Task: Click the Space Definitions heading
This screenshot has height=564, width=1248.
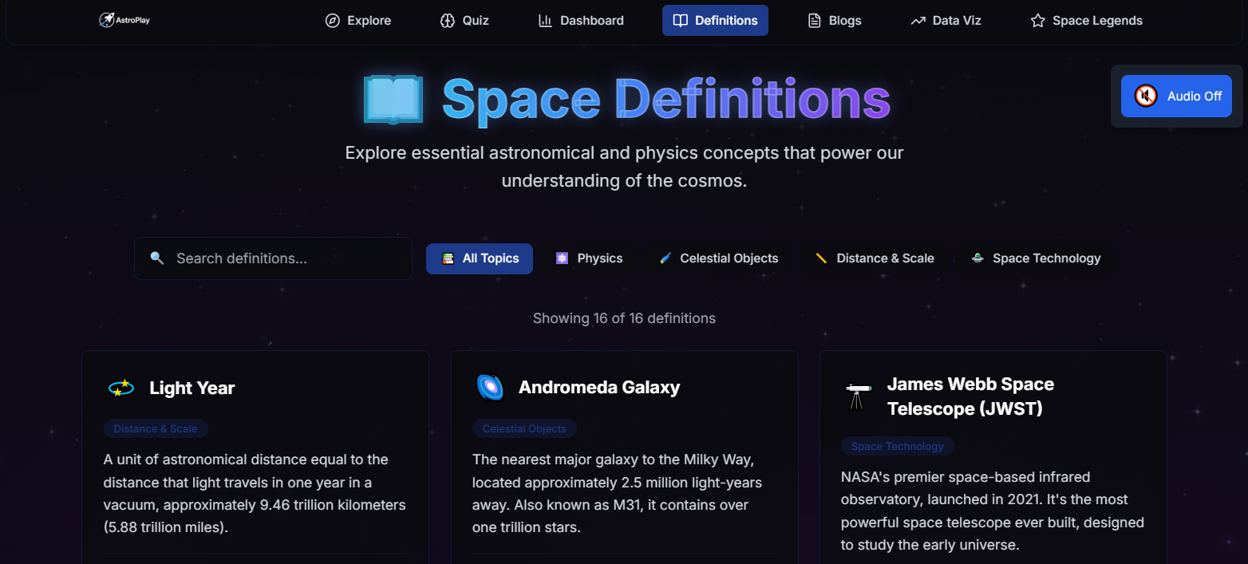Action: coord(666,100)
